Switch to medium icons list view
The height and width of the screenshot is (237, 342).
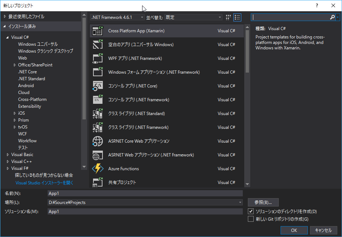[237, 17]
